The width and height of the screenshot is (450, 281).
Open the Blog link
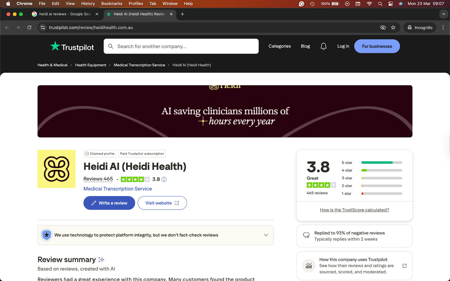tap(305, 46)
